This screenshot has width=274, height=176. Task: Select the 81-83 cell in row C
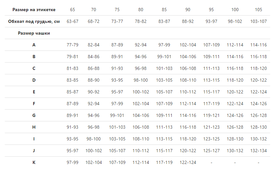pyautogui.click(x=72, y=69)
